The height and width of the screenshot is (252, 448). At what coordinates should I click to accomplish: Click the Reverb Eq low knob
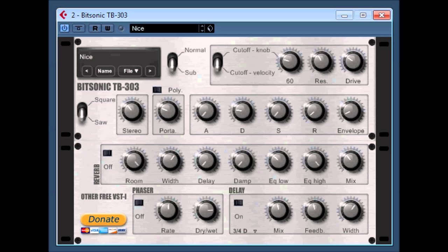point(279,161)
